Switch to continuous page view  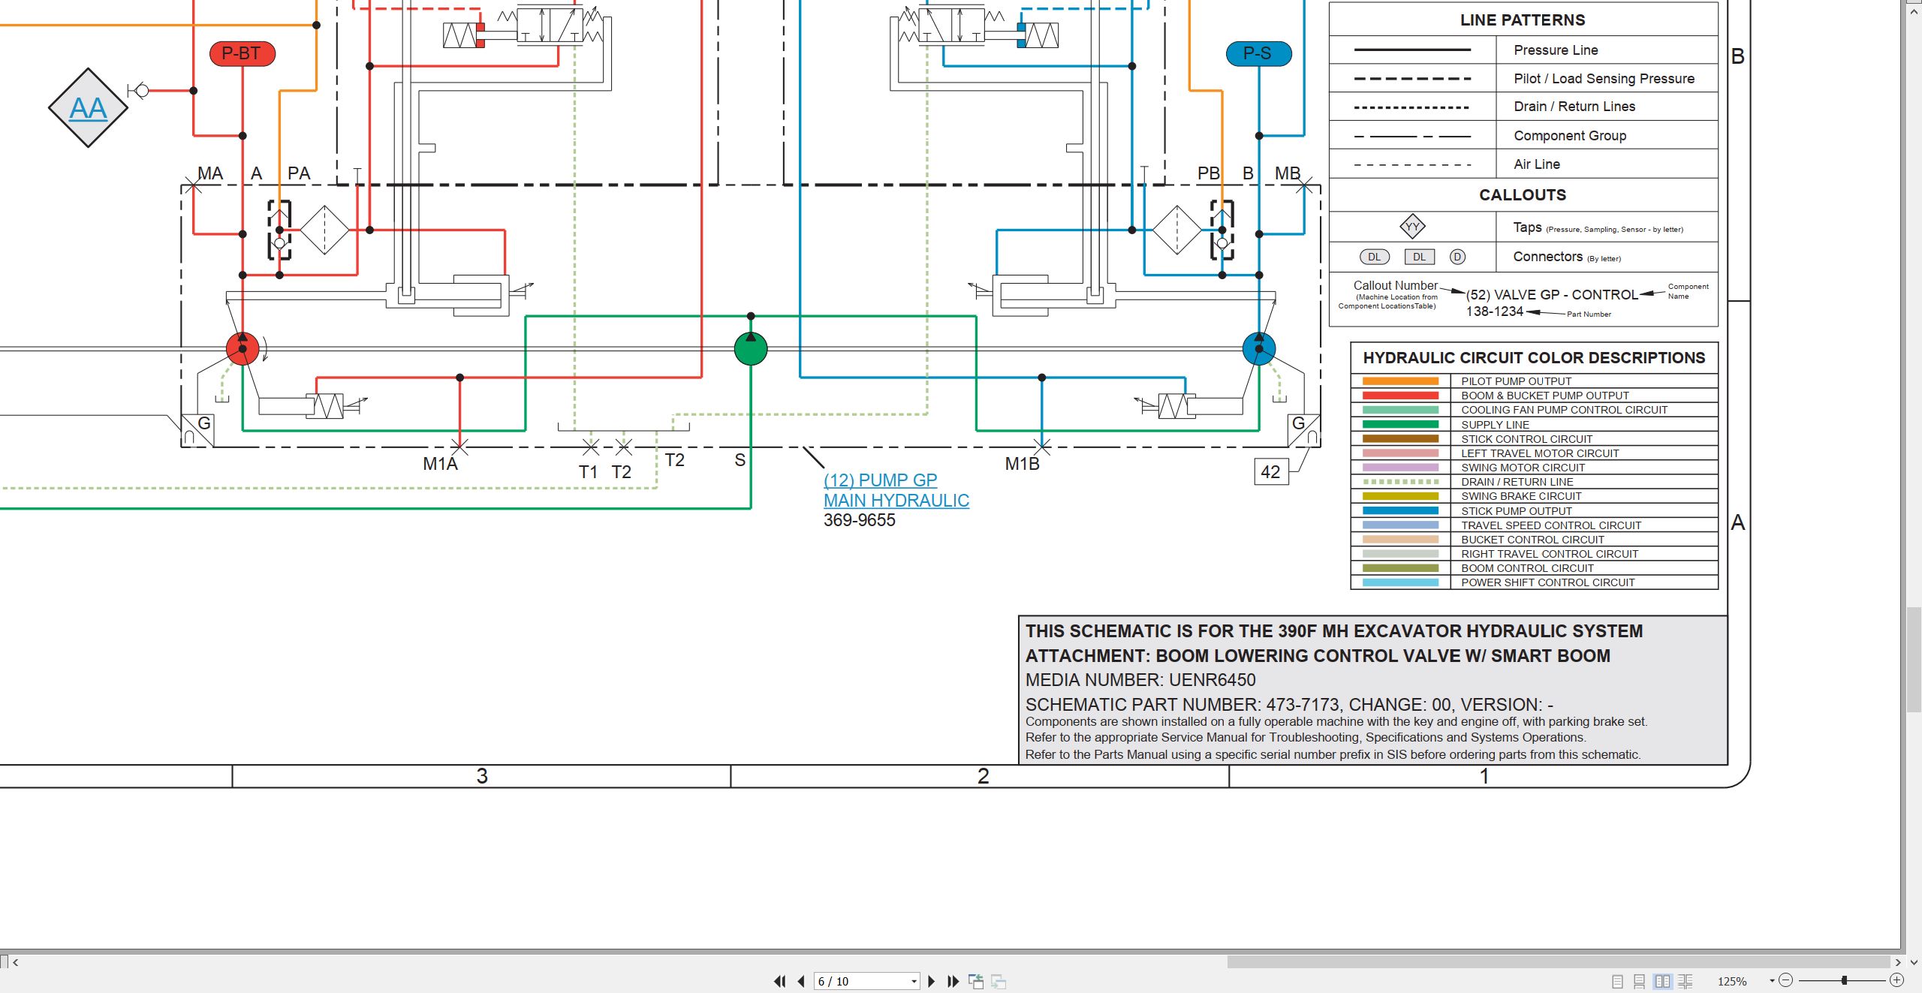click(1640, 981)
